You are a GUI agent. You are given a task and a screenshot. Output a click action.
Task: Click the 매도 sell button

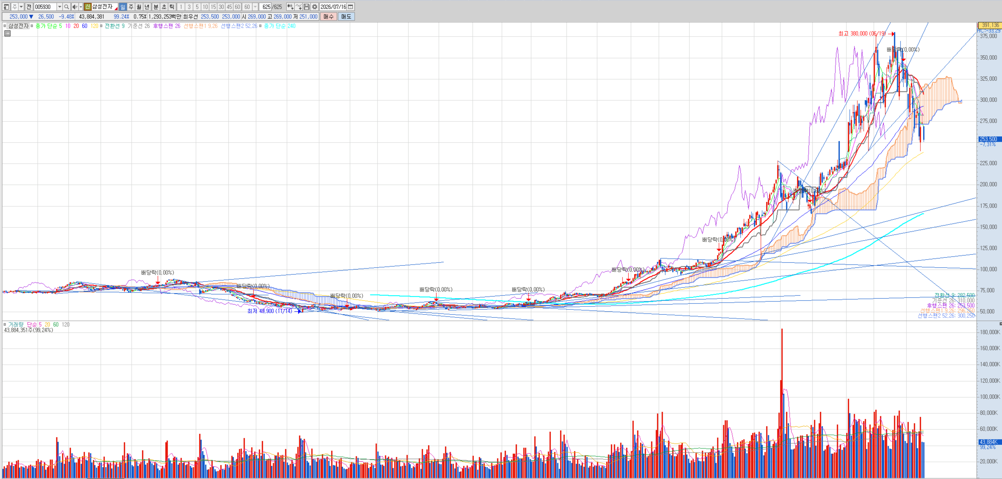pyautogui.click(x=346, y=17)
